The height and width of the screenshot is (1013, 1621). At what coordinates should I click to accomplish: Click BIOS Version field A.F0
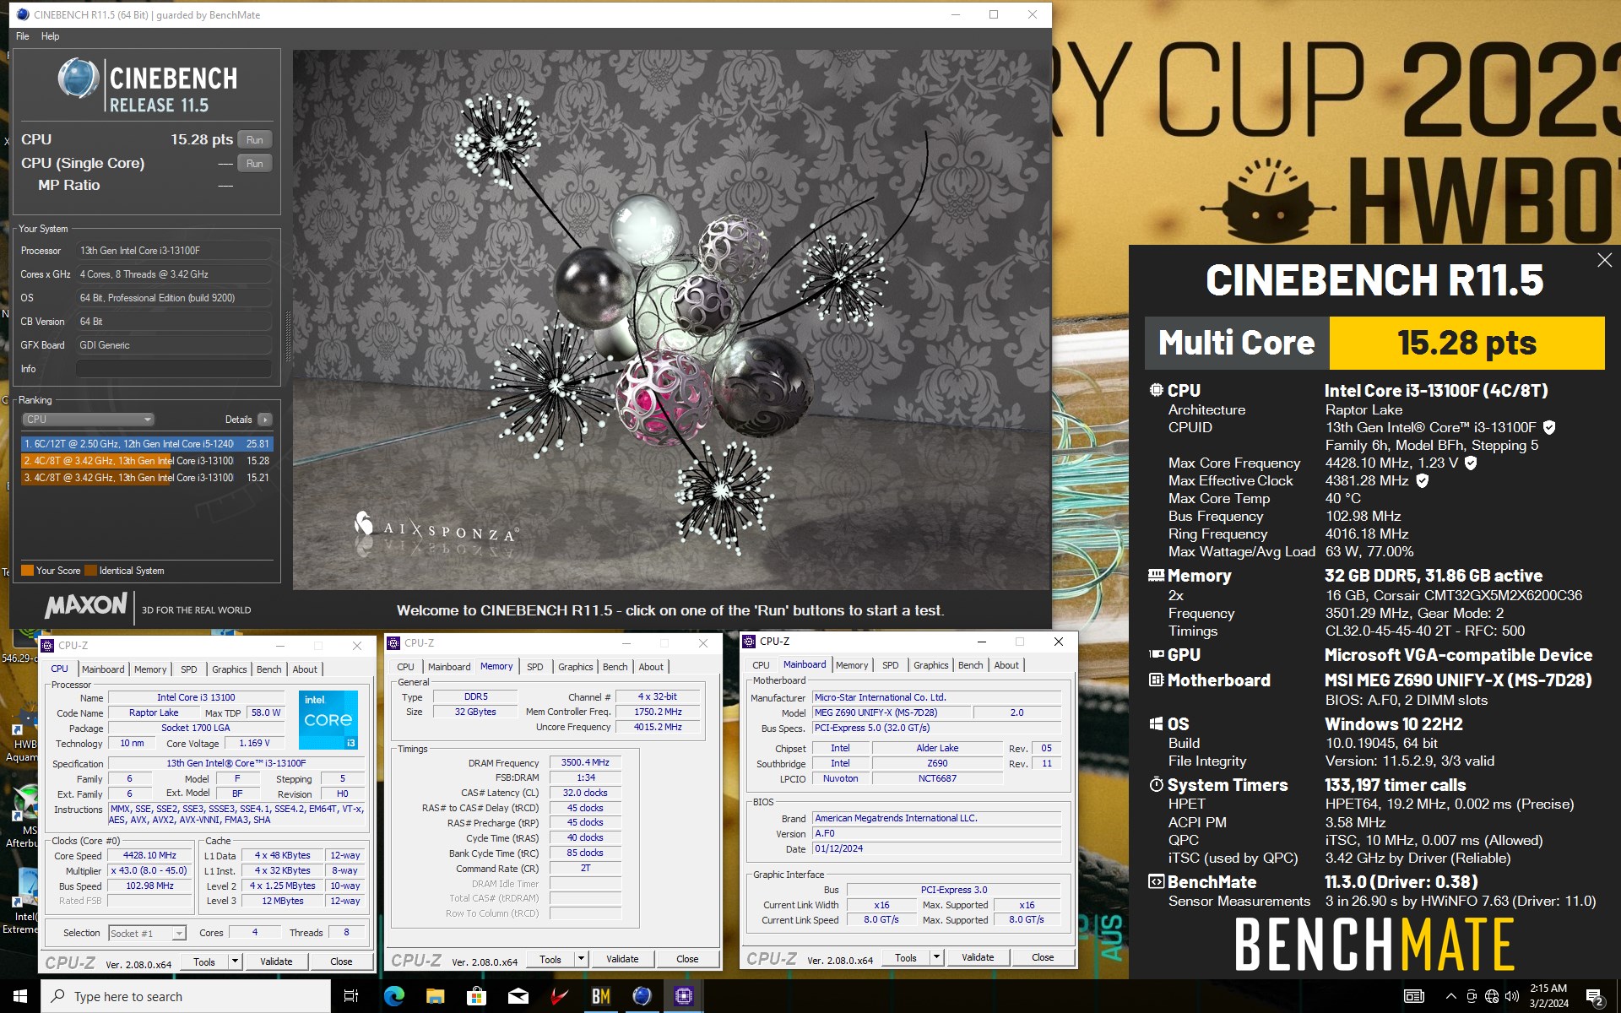936,833
